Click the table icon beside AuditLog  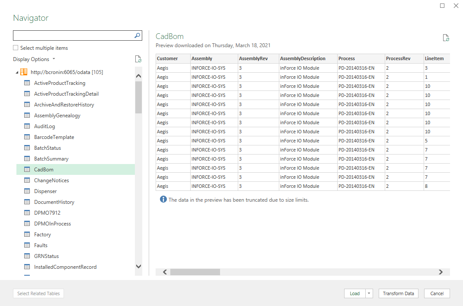[27, 126]
